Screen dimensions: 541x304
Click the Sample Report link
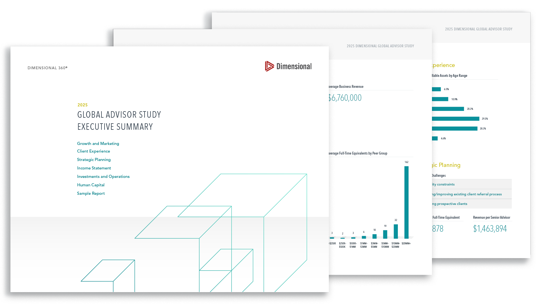(91, 193)
